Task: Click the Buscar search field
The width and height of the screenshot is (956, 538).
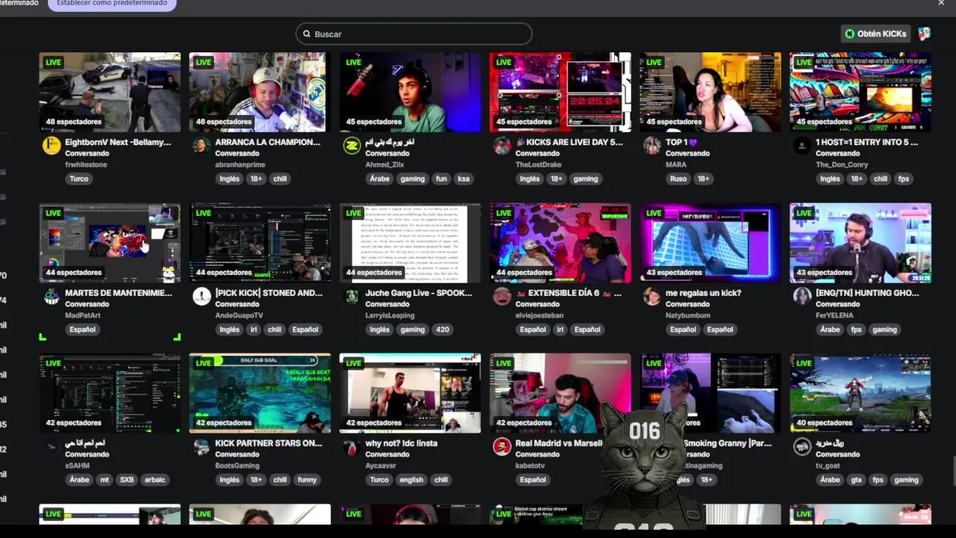Action: [414, 34]
